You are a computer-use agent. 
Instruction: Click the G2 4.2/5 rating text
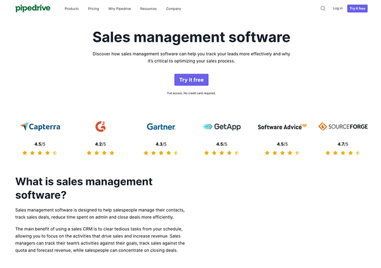tap(100, 144)
